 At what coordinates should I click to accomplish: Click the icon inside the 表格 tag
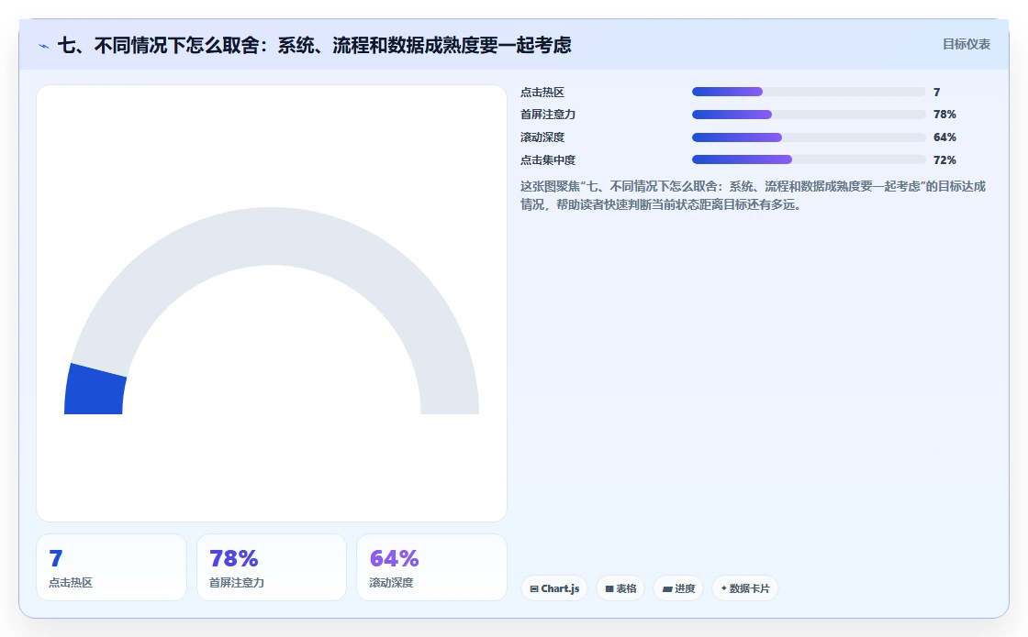[x=609, y=588]
